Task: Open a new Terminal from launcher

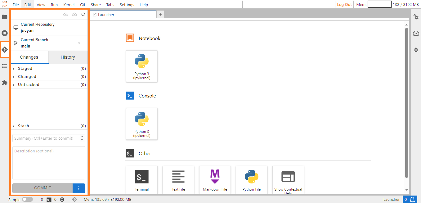Action: coord(142,180)
